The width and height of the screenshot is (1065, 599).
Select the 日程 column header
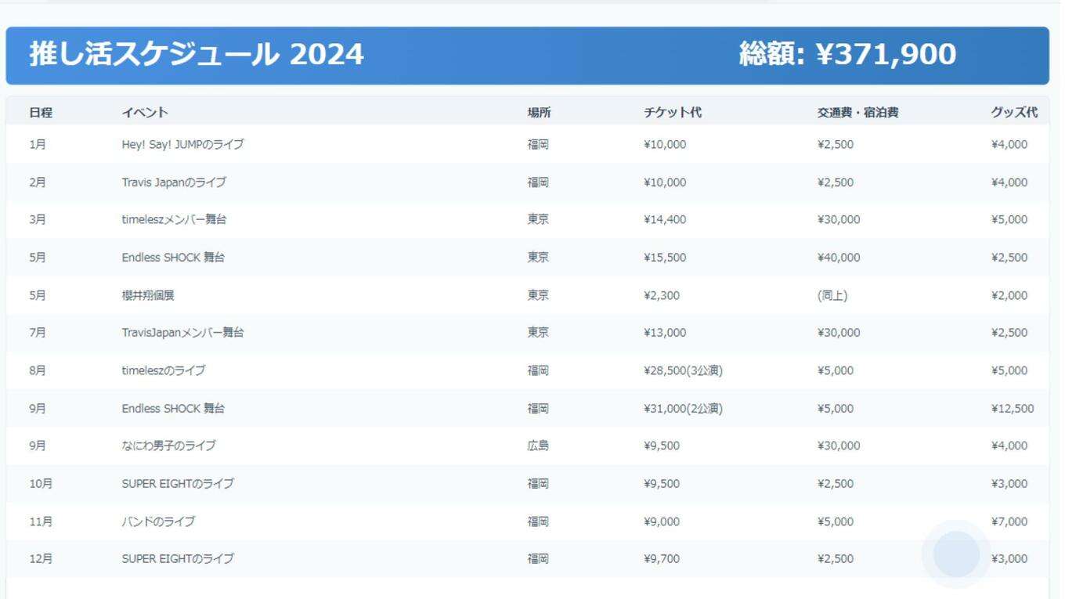pos(41,113)
